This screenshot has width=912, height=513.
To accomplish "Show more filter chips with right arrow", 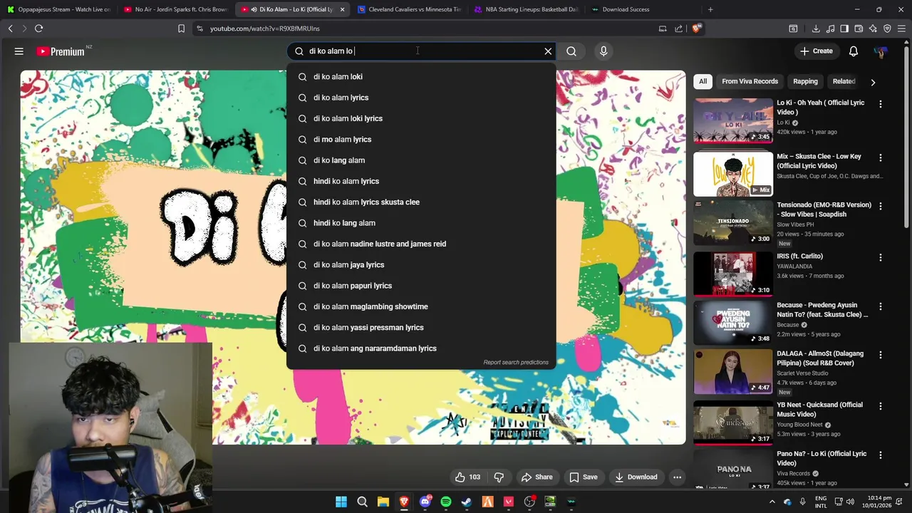I will pos(873,82).
